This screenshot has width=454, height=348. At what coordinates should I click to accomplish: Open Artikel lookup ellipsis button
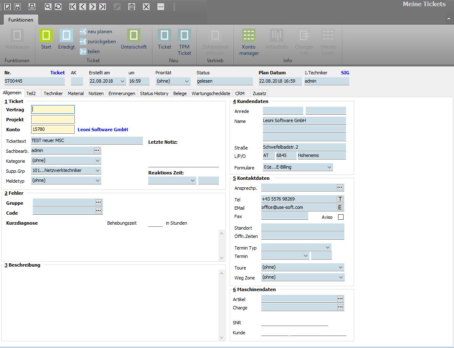340,299
